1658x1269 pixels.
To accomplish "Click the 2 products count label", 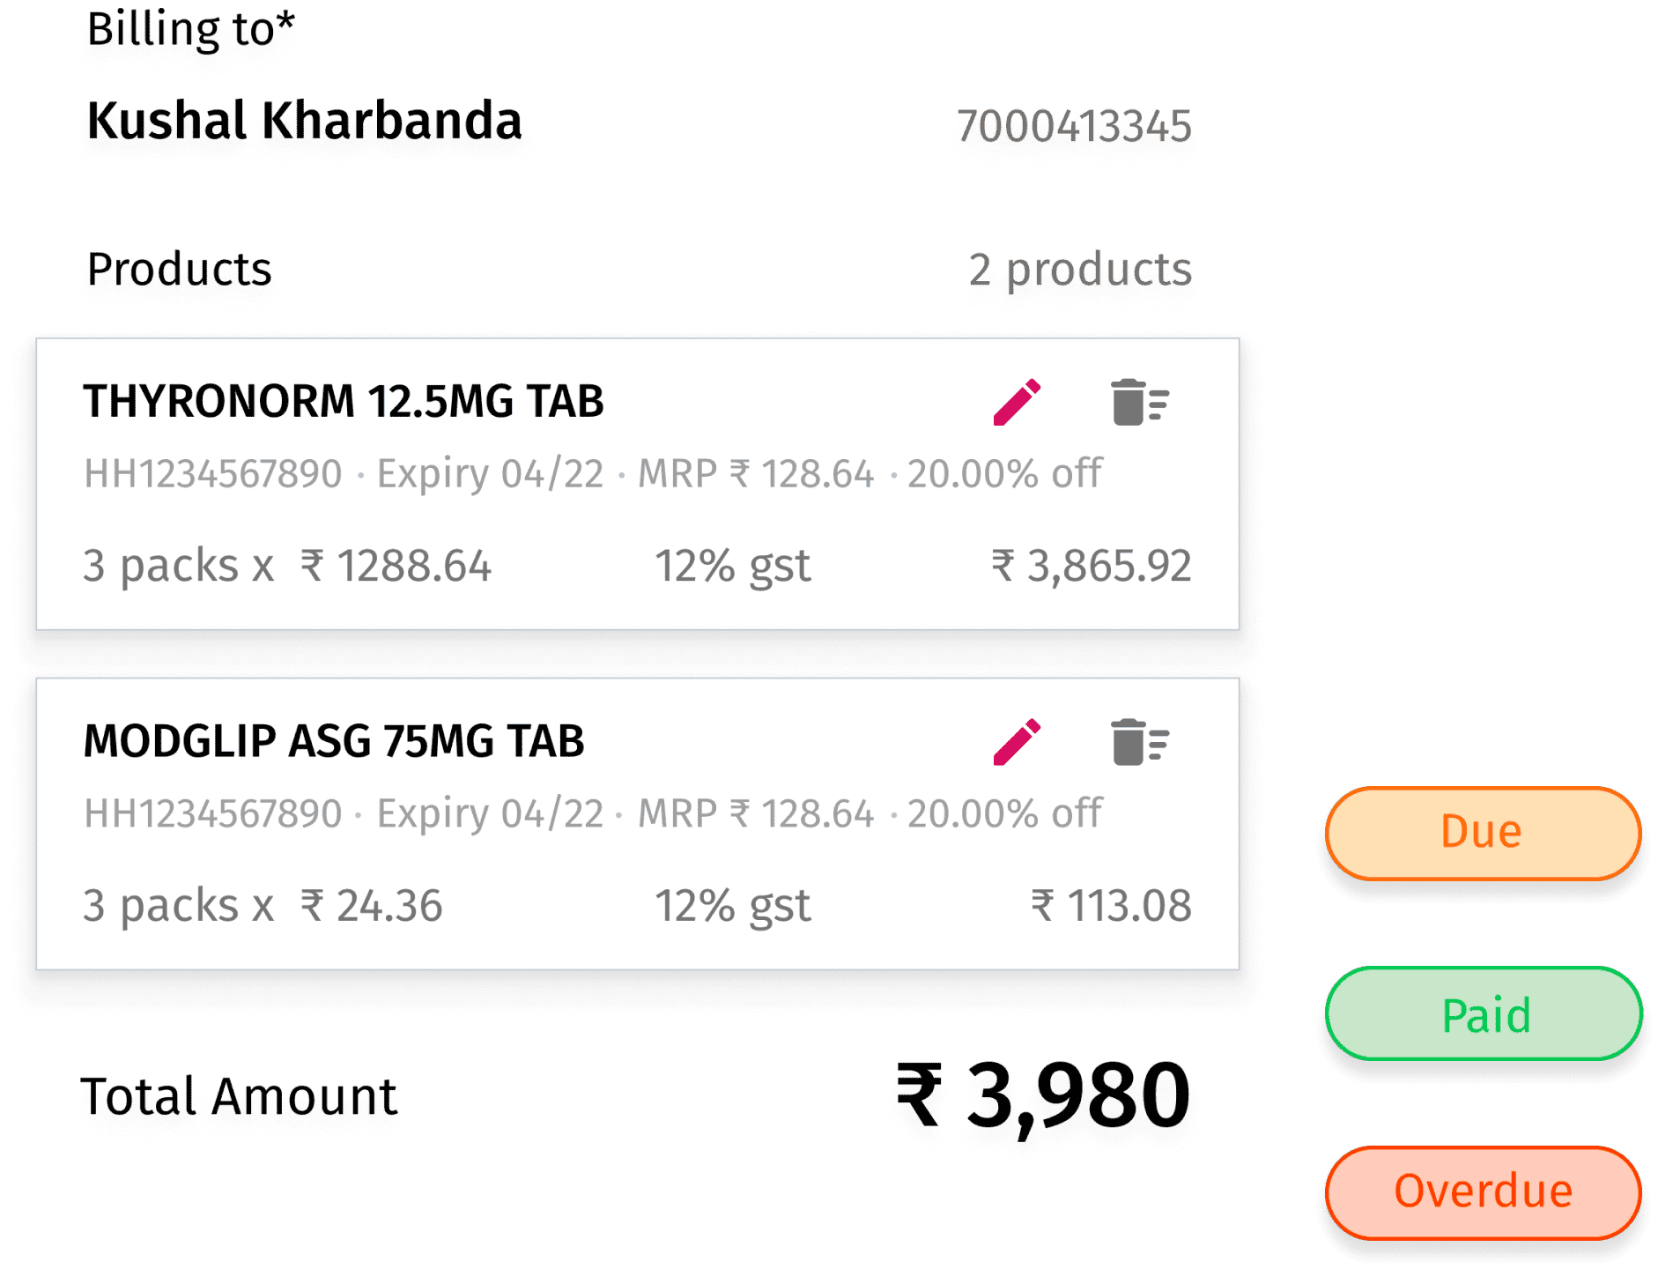I will pos(1079,270).
